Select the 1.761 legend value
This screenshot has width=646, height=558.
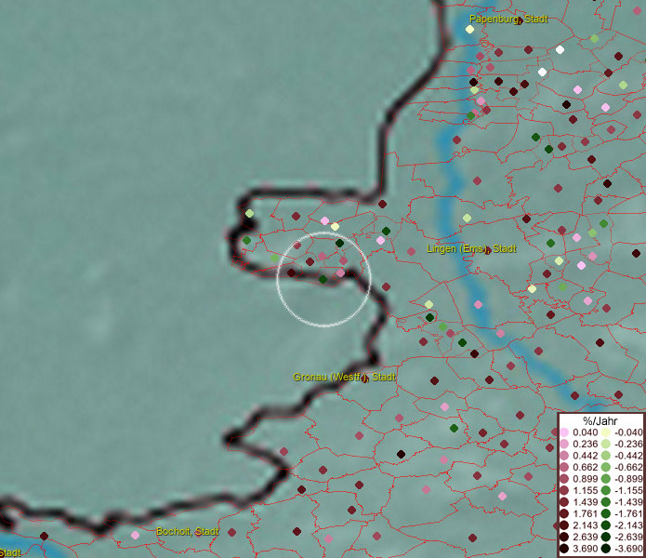pos(585,514)
